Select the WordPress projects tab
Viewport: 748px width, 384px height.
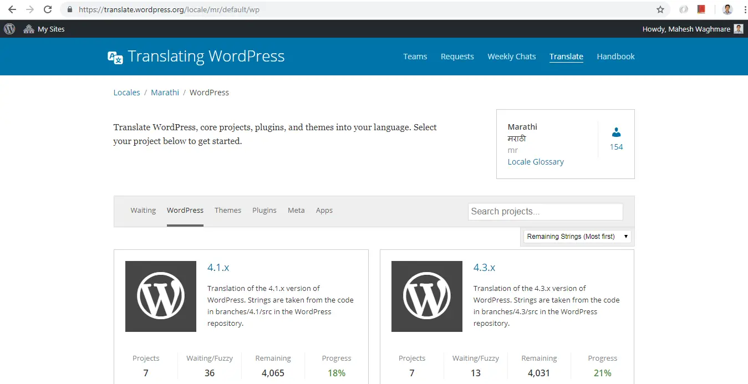(x=185, y=211)
